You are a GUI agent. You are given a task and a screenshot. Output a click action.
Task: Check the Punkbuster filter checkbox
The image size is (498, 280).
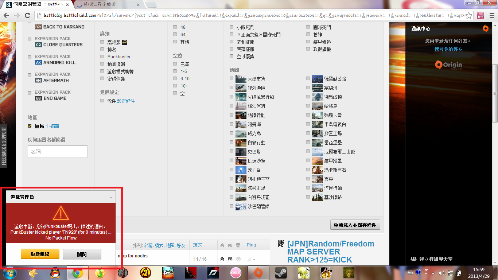pyautogui.click(x=102, y=57)
